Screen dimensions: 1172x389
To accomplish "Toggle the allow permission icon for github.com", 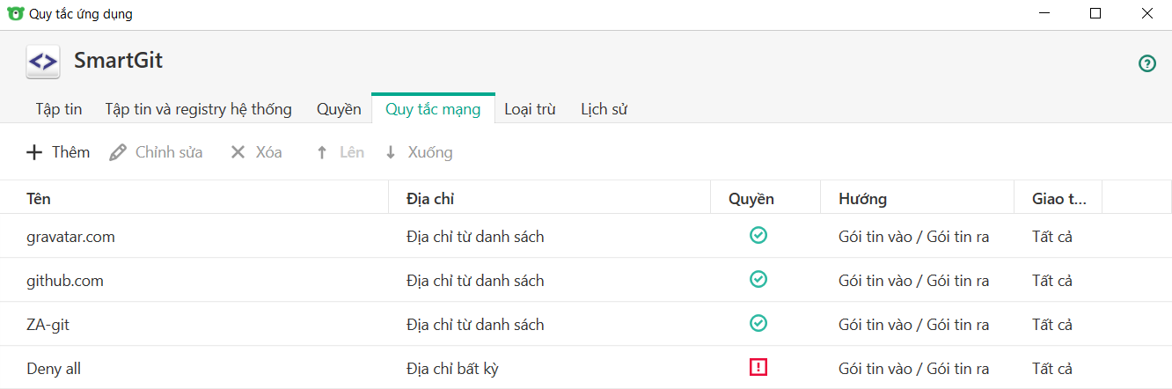I will click(758, 280).
